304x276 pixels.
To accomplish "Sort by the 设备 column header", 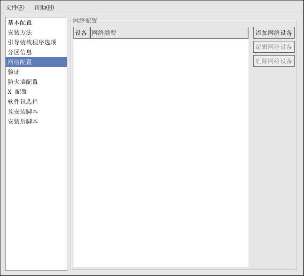I will [81, 33].
